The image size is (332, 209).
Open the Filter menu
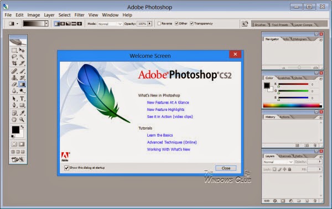(79, 15)
